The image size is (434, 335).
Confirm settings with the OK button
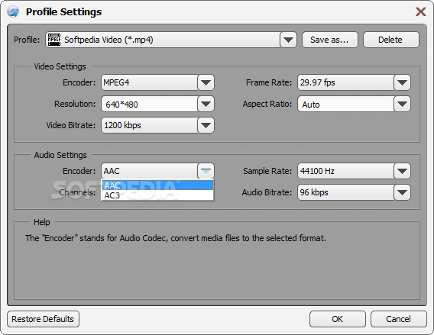[x=338, y=319]
